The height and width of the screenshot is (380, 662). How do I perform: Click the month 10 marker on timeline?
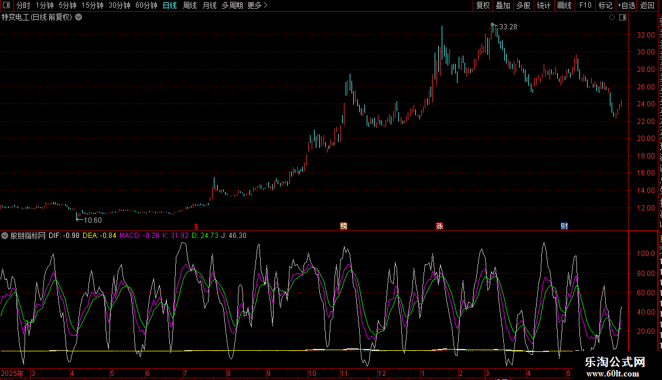(x=312, y=373)
